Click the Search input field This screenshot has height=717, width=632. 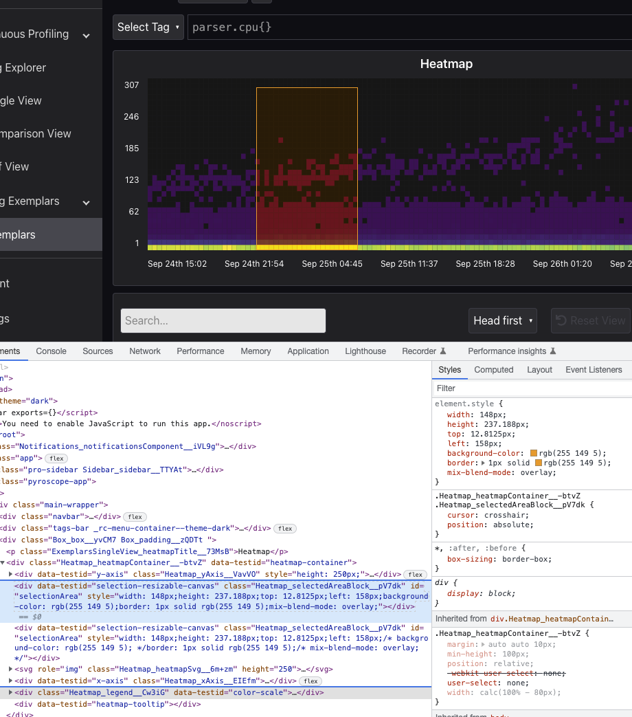point(223,320)
